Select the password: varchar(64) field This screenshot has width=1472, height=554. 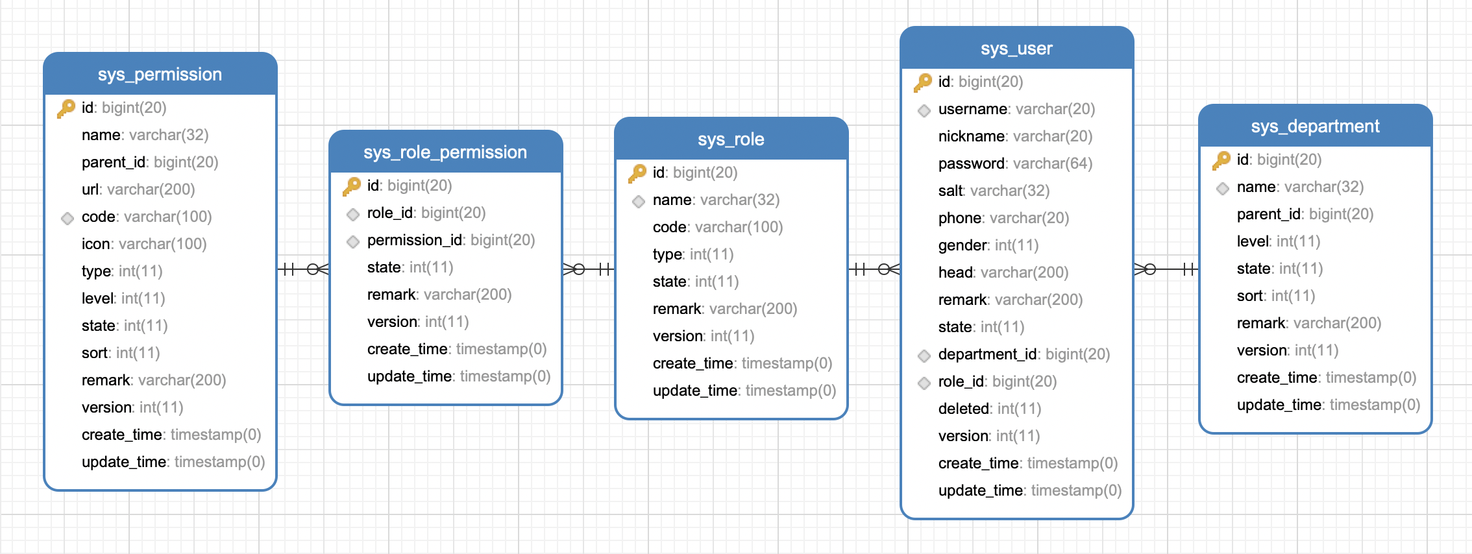click(1015, 163)
